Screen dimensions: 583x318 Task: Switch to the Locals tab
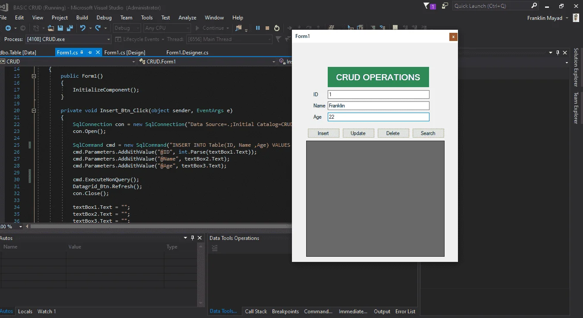coord(25,312)
